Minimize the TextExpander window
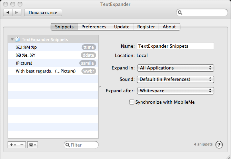This screenshot has width=231, height=159. (x=13, y=4)
